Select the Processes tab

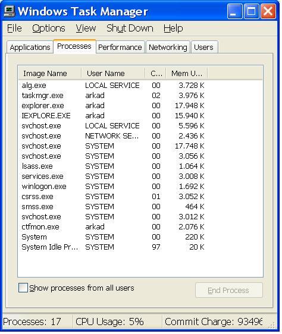(74, 46)
